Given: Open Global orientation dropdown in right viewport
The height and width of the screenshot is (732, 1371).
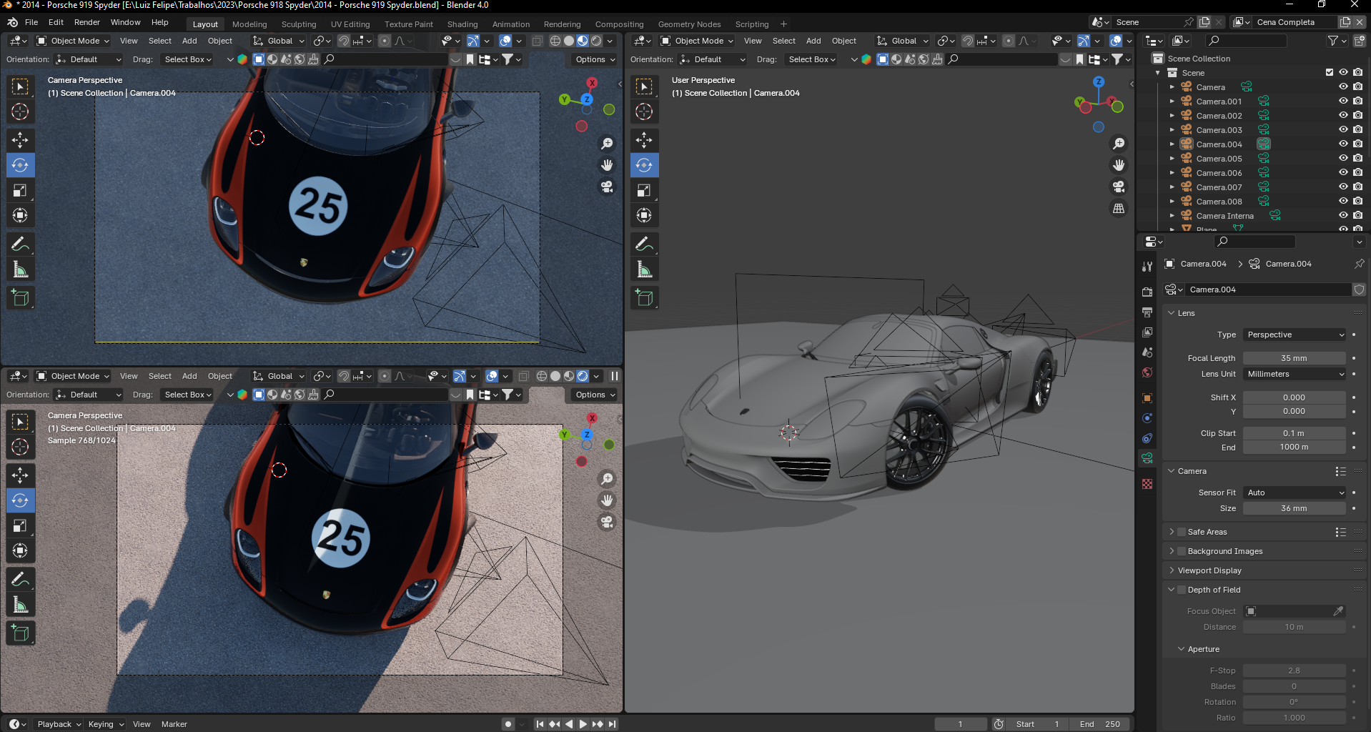Looking at the screenshot, I should pos(903,41).
